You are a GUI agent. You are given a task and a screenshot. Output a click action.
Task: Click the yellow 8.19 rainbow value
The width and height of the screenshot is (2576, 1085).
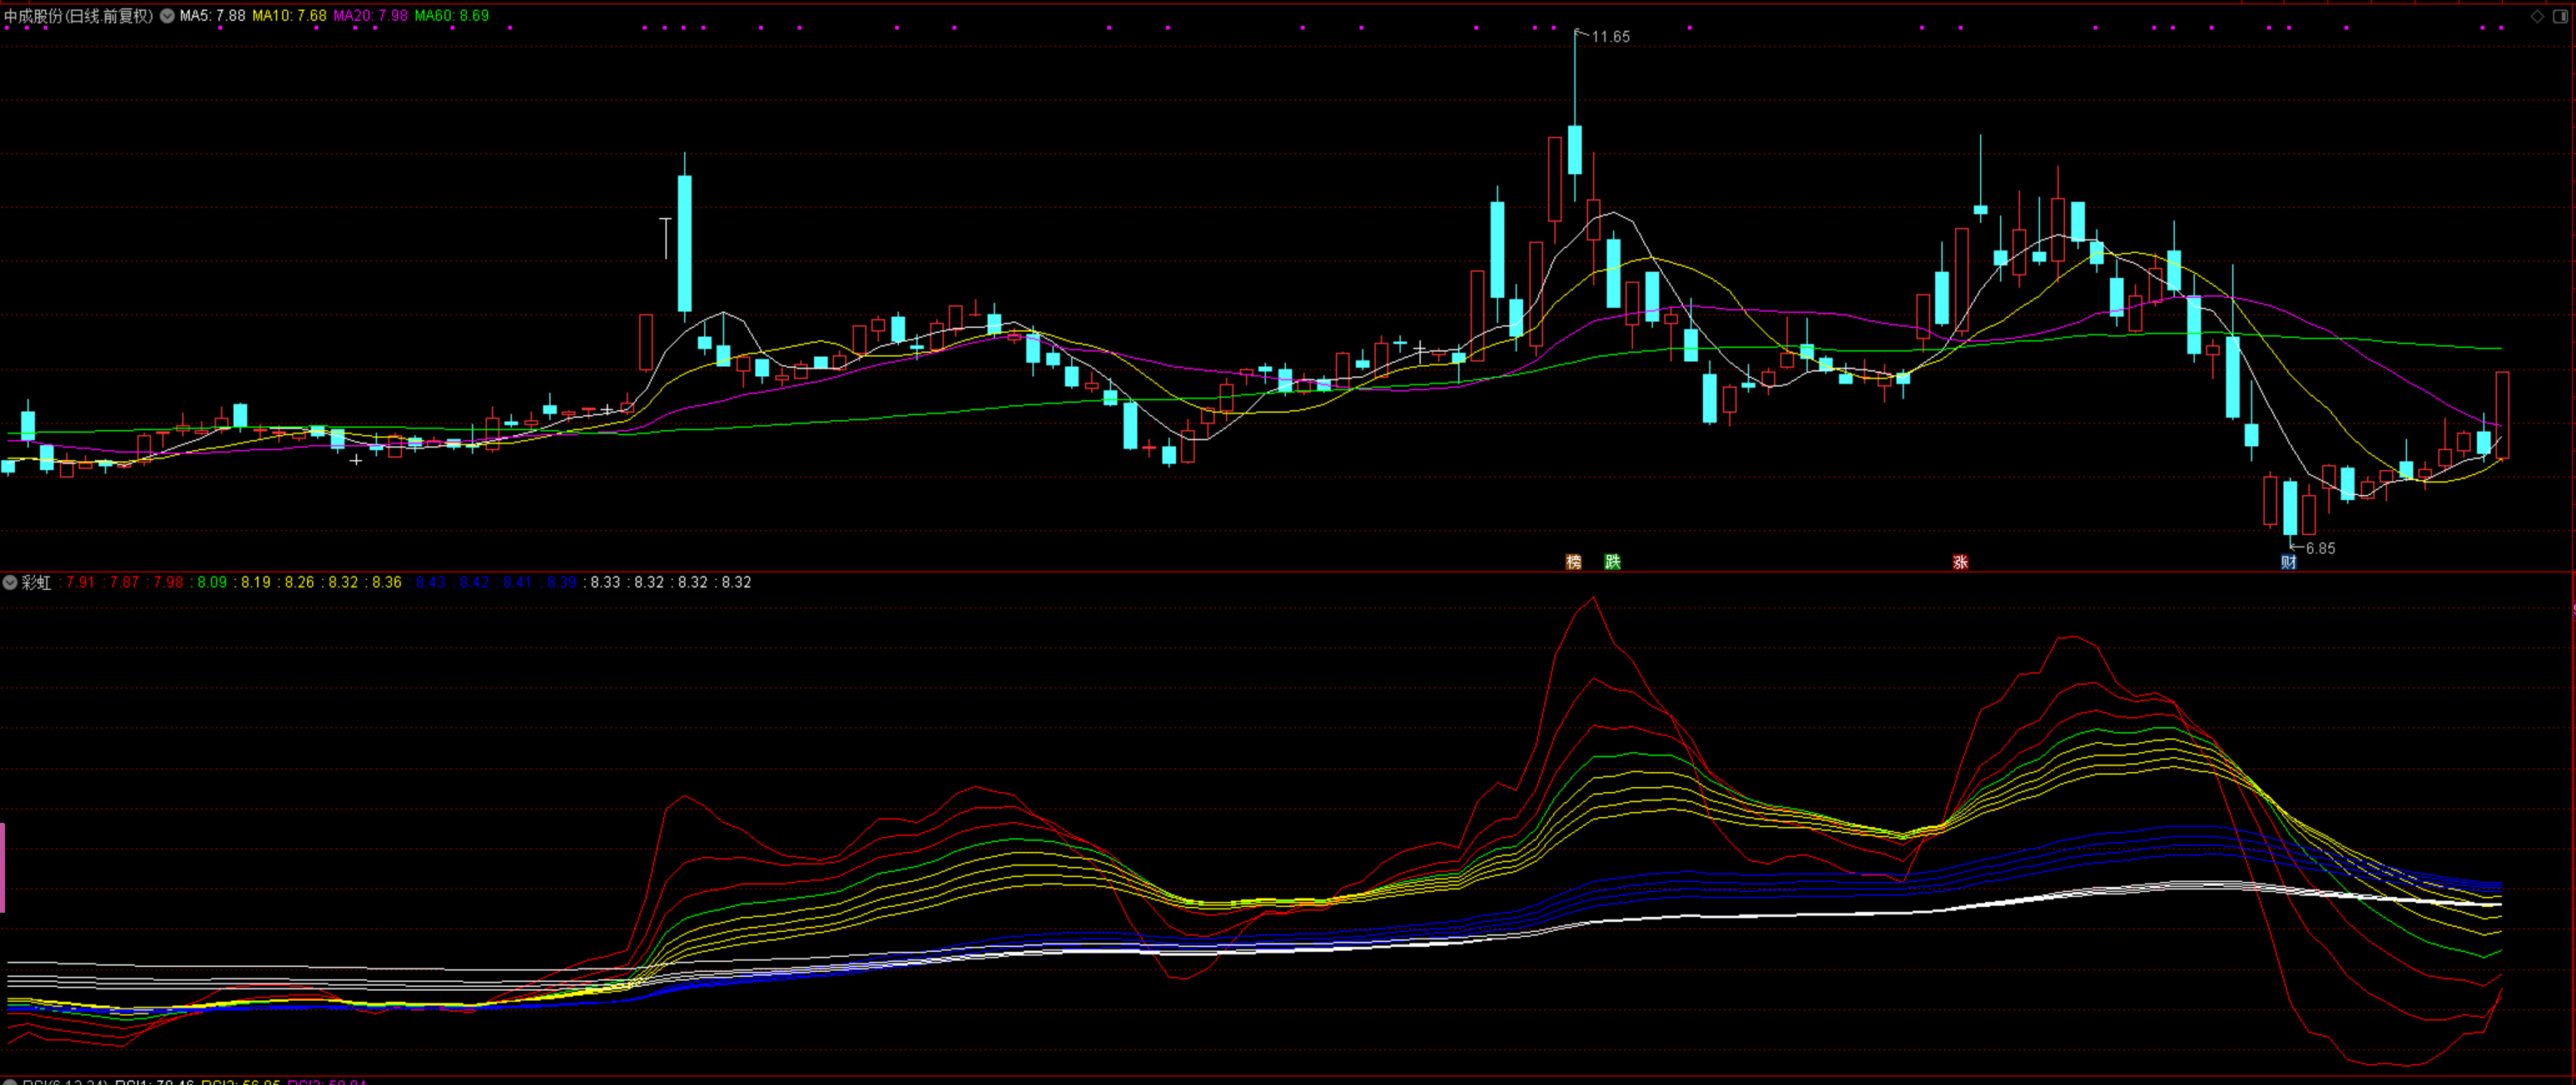255,582
